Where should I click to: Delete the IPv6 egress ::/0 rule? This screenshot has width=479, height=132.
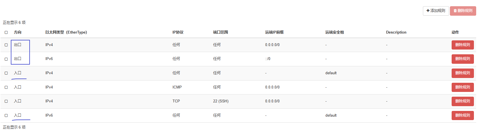[462, 59]
